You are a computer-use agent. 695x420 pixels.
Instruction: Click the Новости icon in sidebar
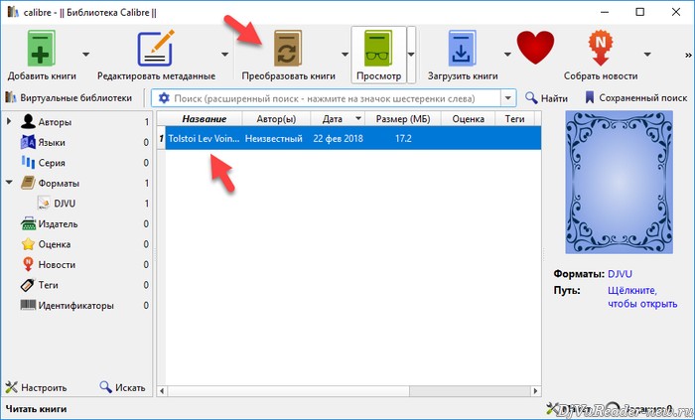point(28,264)
